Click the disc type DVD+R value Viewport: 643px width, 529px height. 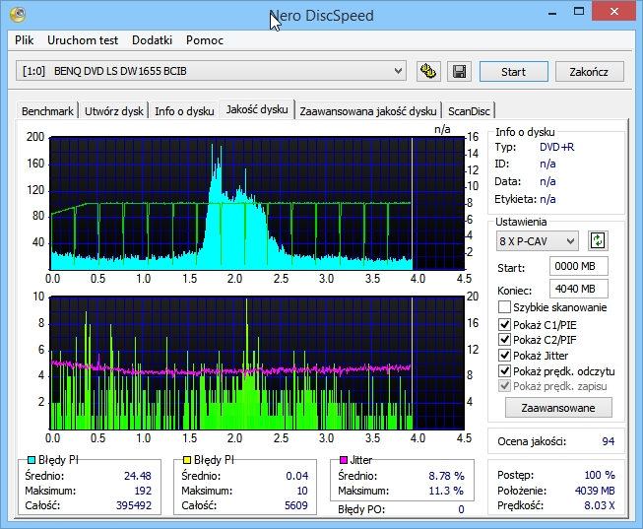[557, 147]
